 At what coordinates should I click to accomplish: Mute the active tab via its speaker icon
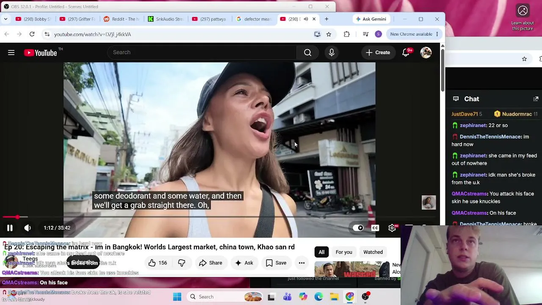(306, 19)
